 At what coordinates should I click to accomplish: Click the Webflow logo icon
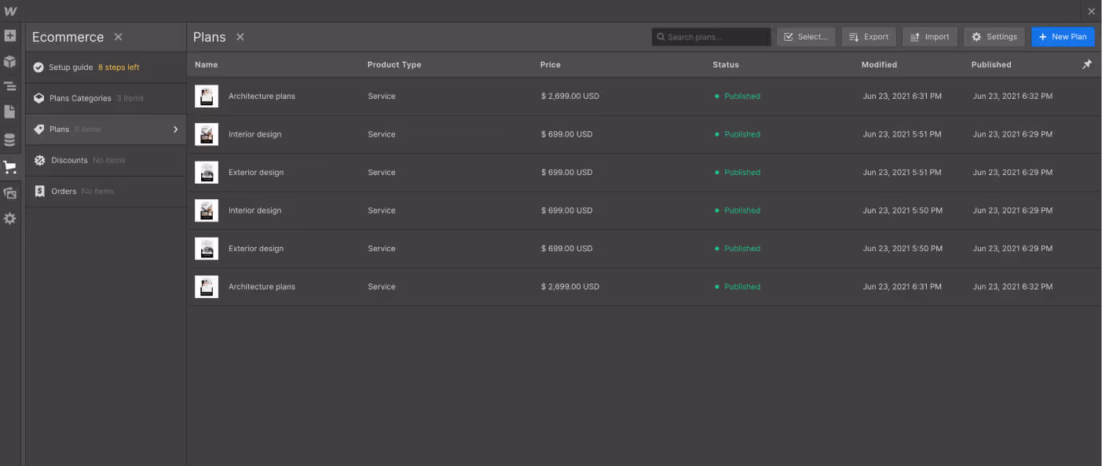click(x=10, y=11)
